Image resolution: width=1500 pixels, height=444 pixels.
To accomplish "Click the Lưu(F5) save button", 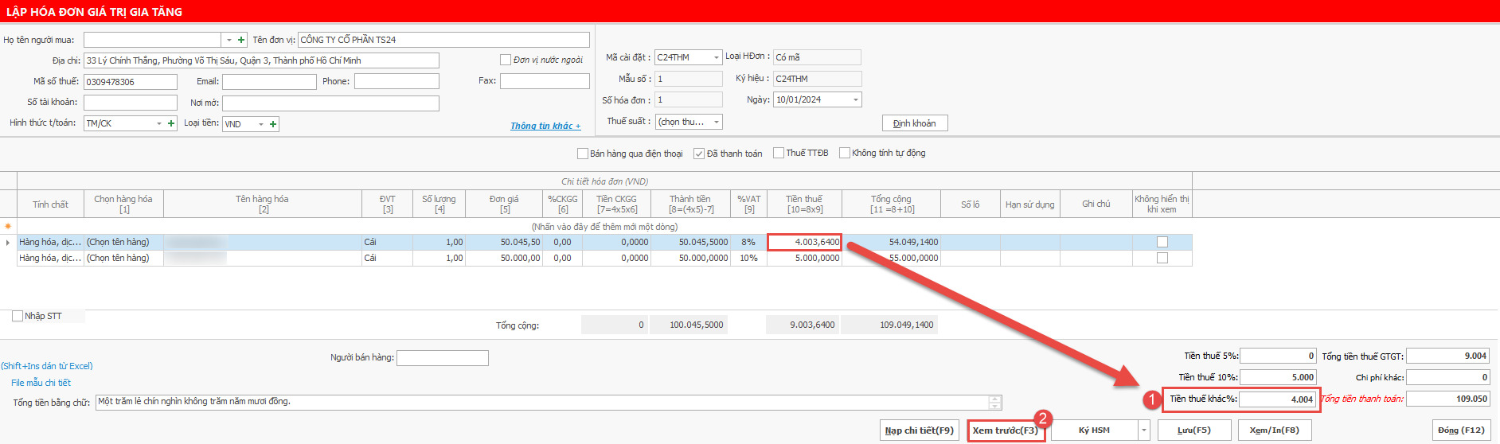I will coord(1193,430).
